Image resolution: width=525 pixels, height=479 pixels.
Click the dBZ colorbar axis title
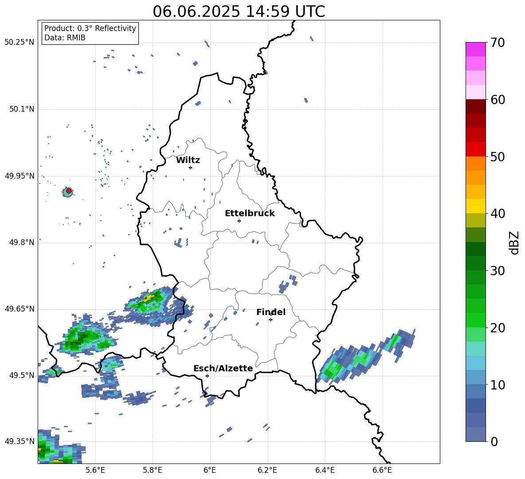pyautogui.click(x=515, y=242)
